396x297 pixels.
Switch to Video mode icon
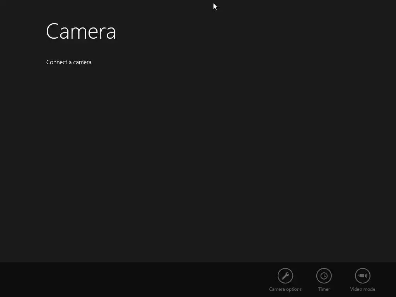pos(363,276)
